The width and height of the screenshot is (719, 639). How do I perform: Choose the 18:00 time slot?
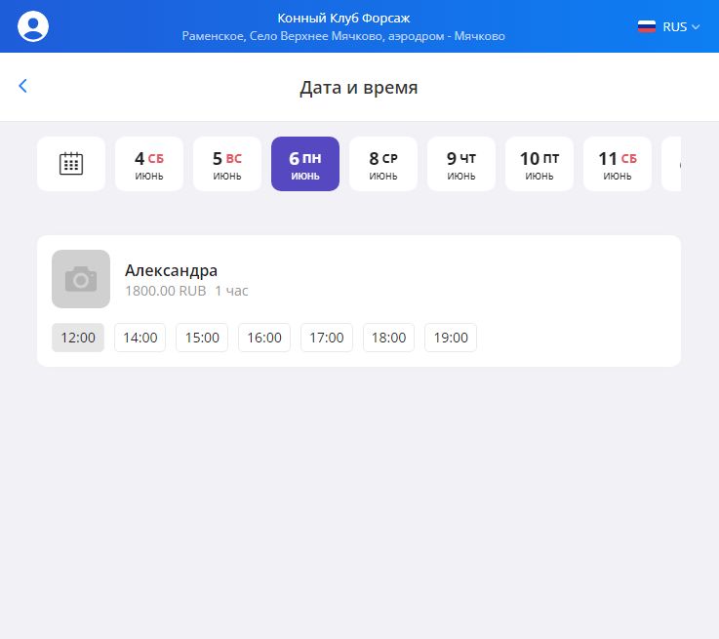click(389, 338)
